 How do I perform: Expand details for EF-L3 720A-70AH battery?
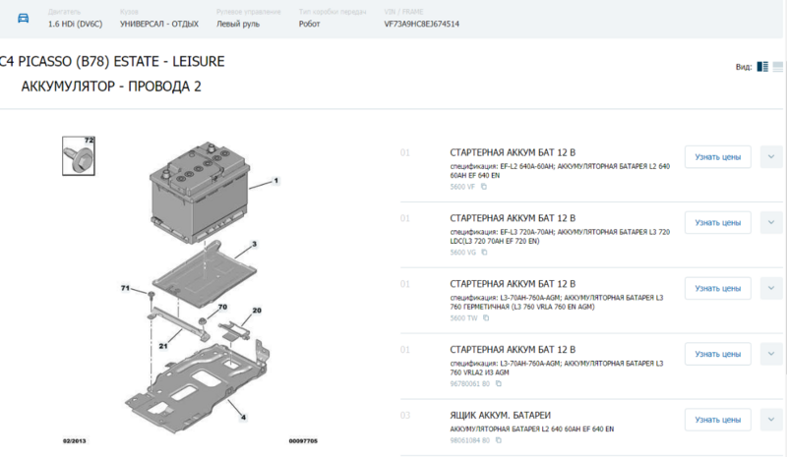click(770, 222)
